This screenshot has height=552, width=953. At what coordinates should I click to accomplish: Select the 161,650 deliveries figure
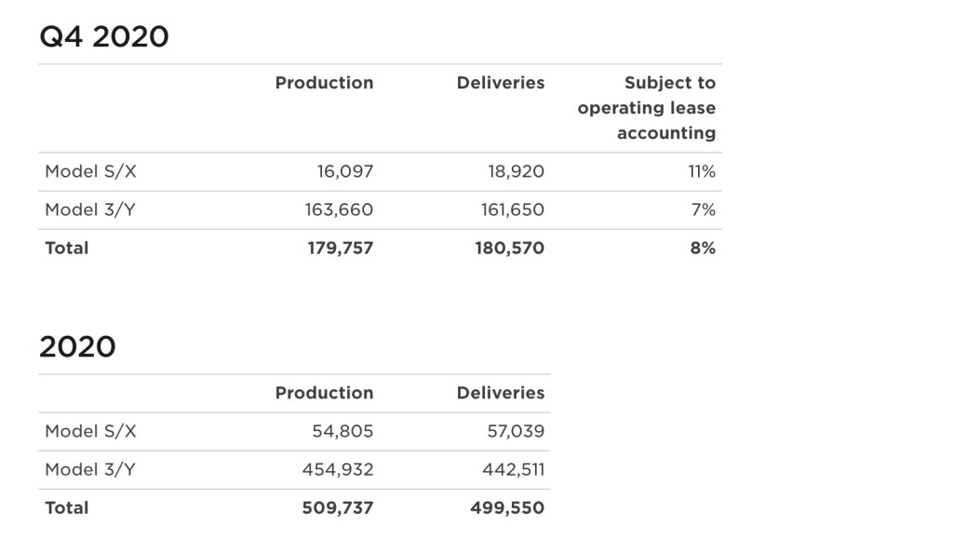coord(512,209)
